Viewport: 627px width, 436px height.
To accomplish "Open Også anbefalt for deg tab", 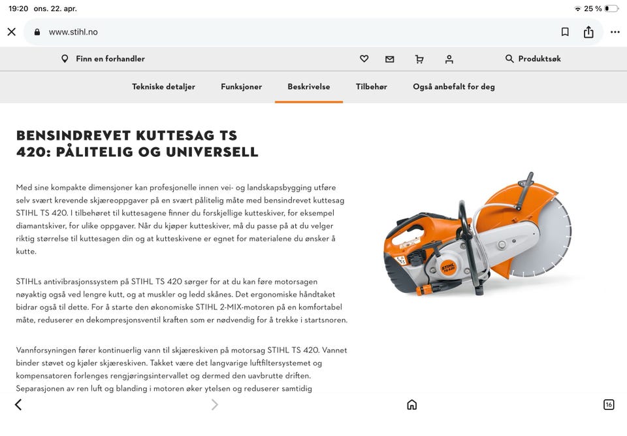I will [x=454, y=87].
